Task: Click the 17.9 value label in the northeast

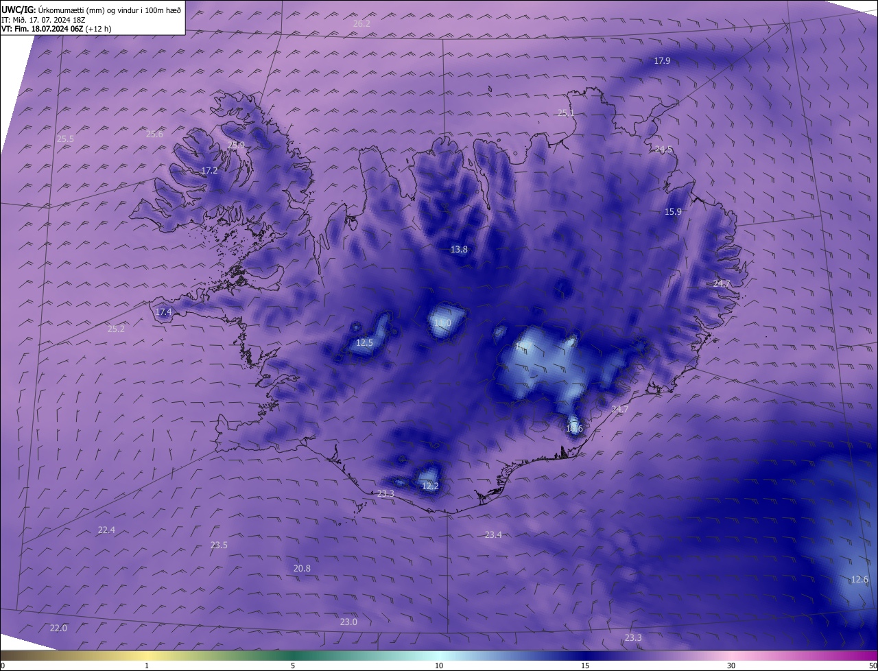Action: [662, 61]
